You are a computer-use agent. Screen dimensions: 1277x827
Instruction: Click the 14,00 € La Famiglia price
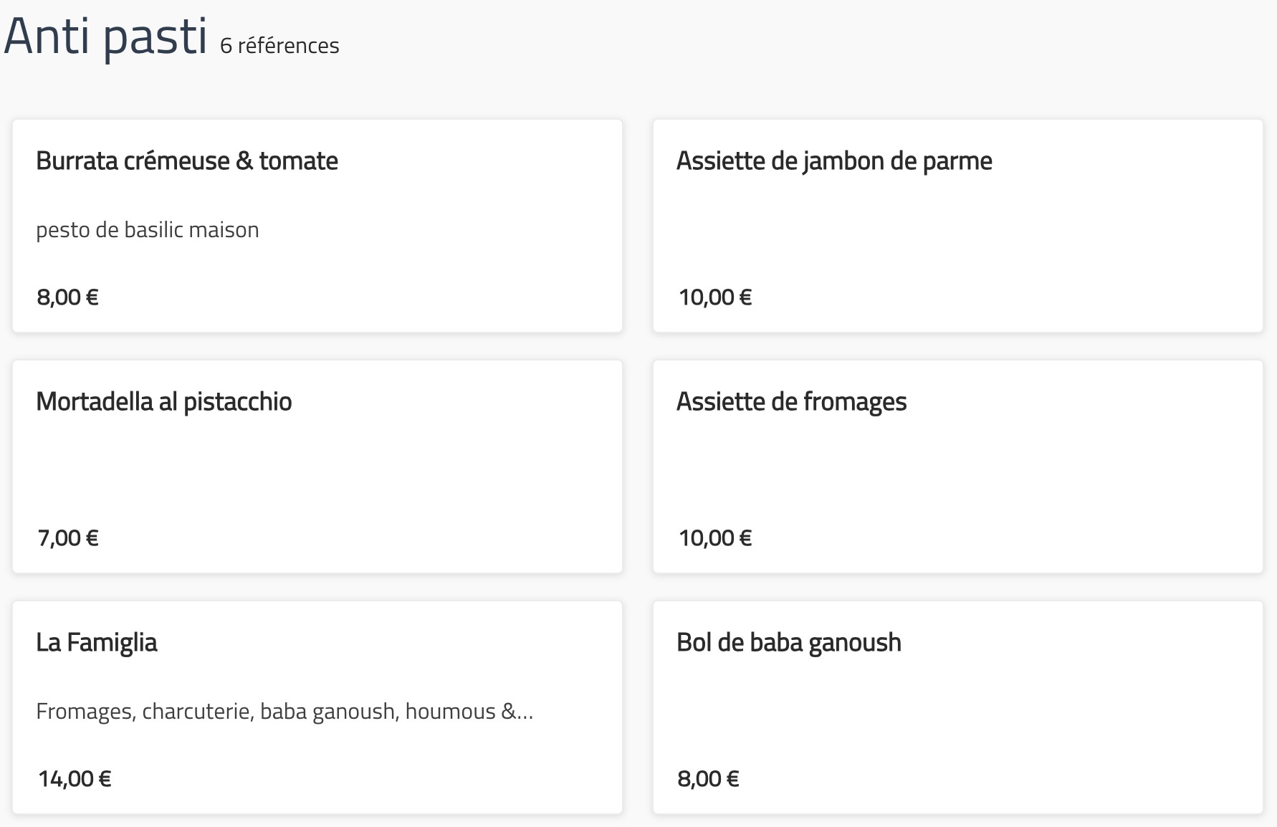[x=75, y=779]
